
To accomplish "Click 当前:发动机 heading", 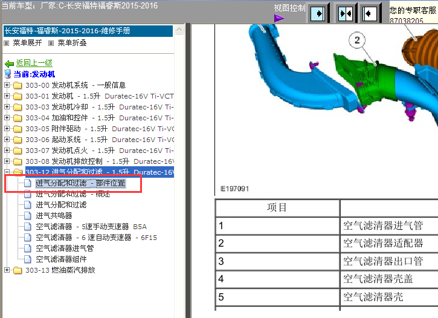I will [x=34, y=74].
